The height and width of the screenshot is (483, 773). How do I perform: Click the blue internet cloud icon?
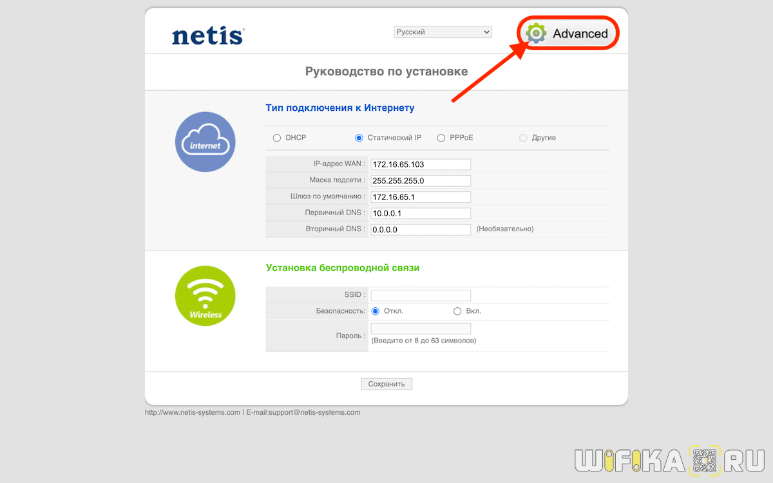click(x=205, y=142)
